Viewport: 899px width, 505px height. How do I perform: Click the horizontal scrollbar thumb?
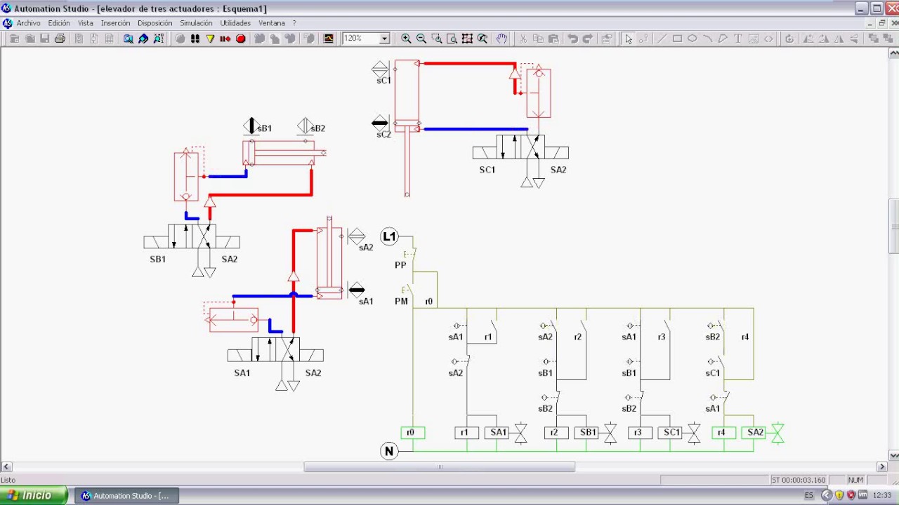tap(440, 466)
